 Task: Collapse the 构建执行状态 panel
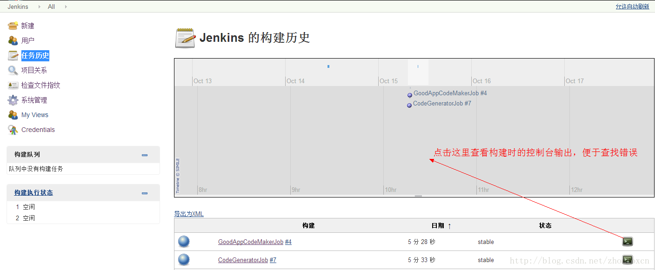(x=145, y=193)
